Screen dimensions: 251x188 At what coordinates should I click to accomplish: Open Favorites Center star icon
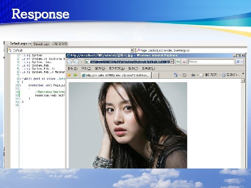click(x=69, y=75)
